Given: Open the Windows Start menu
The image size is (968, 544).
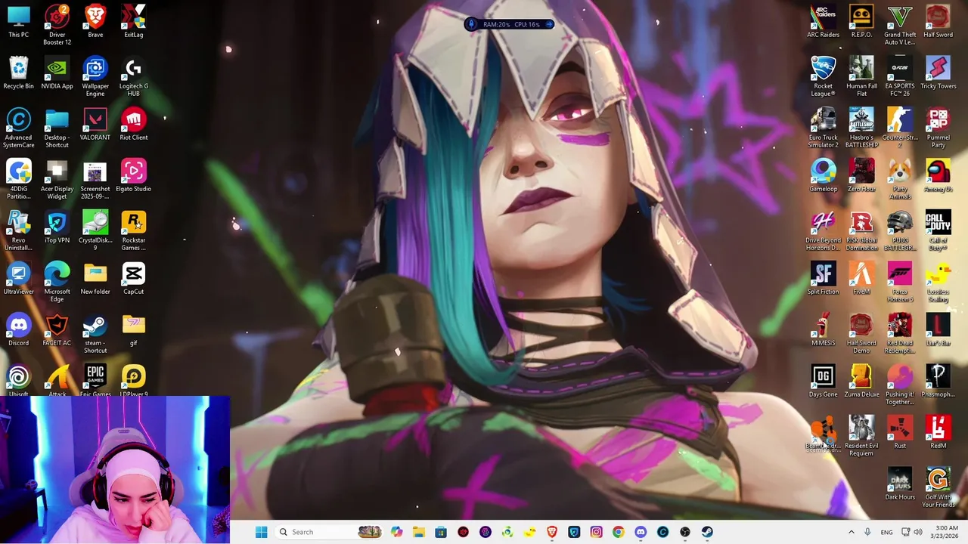Looking at the screenshot, I should (x=261, y=532).
